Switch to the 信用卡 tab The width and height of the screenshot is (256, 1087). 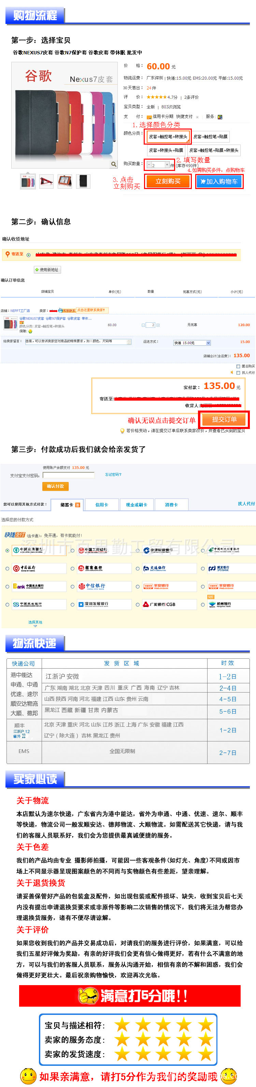point(101,505)
